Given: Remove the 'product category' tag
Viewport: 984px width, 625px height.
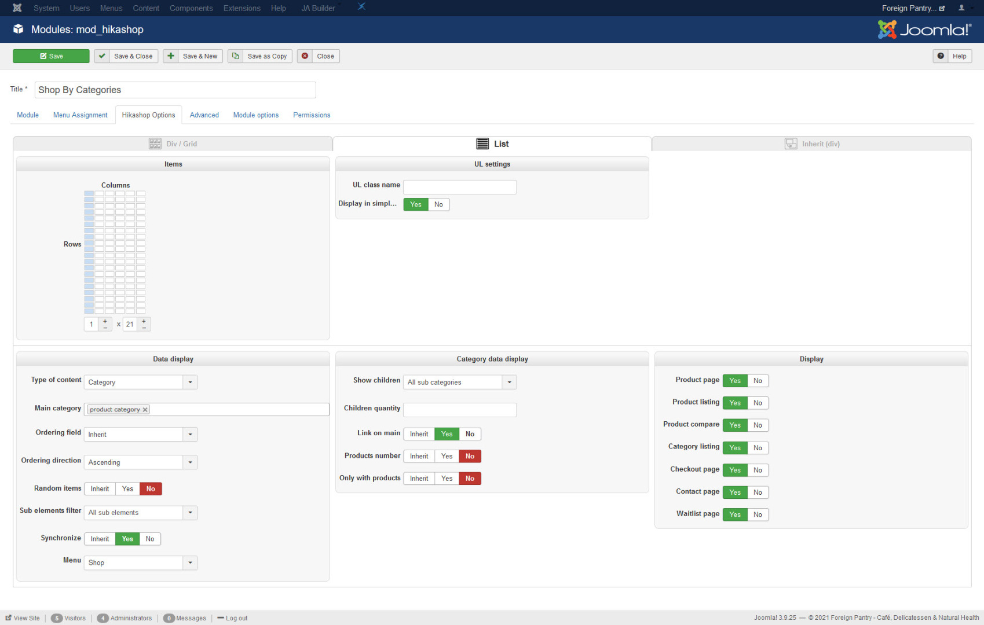Looking at the screenshot, I should 145,410.
